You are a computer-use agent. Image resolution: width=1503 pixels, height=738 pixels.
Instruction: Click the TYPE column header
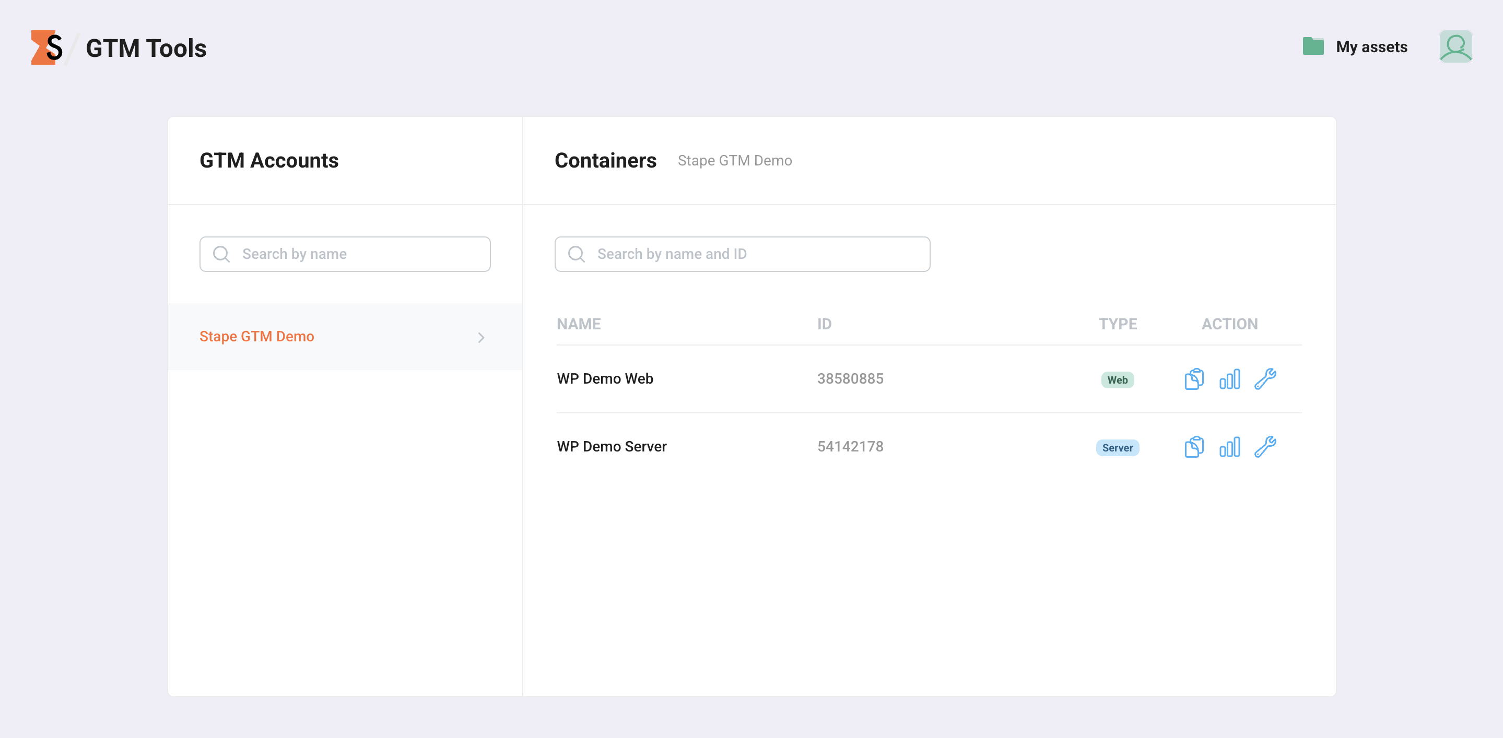click(x=1118, y=324)
